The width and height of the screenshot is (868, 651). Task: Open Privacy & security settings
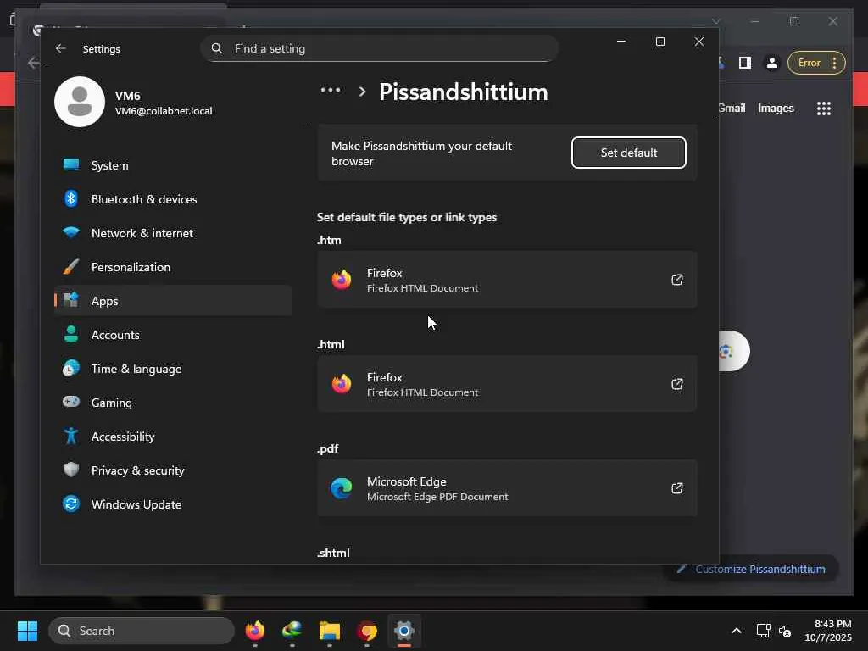173,470
